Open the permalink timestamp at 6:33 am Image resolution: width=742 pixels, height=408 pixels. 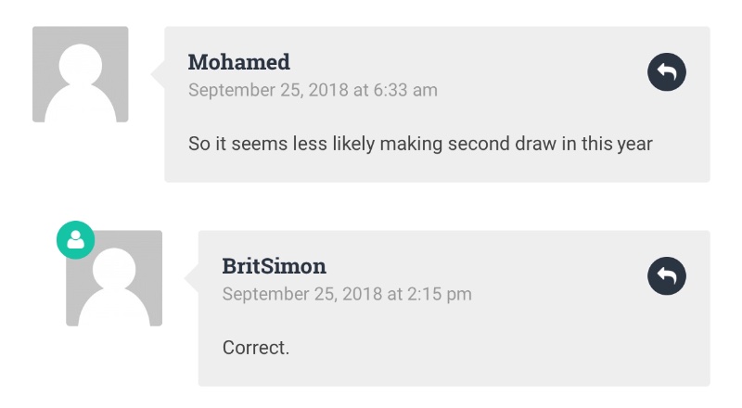[x=313, y=90]
